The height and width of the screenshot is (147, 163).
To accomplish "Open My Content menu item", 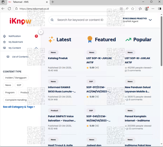I will [x=15, y=48].
